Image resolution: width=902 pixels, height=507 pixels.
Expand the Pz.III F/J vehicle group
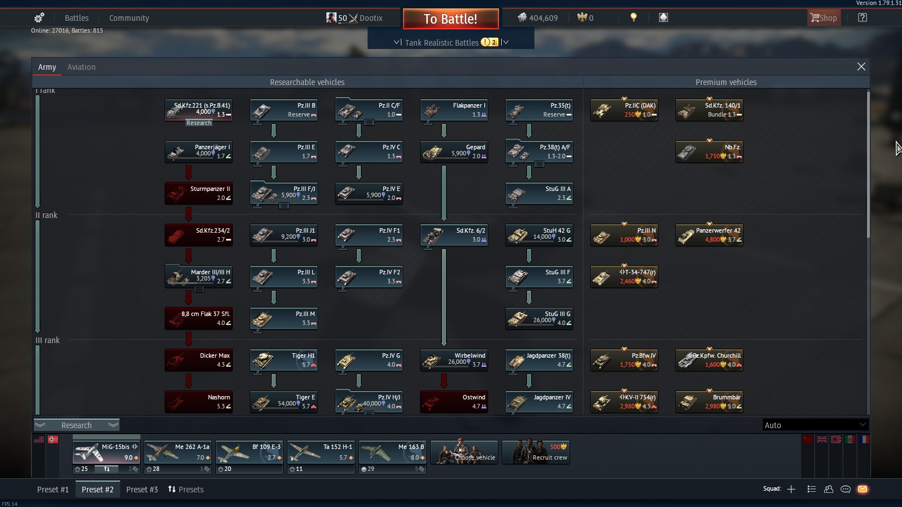pos(284,206)
